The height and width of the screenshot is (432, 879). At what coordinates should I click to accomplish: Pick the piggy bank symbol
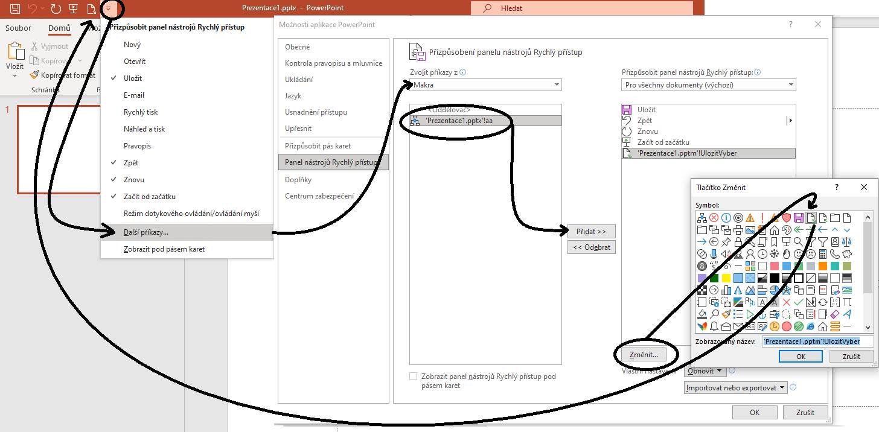(x=847, y=254)
